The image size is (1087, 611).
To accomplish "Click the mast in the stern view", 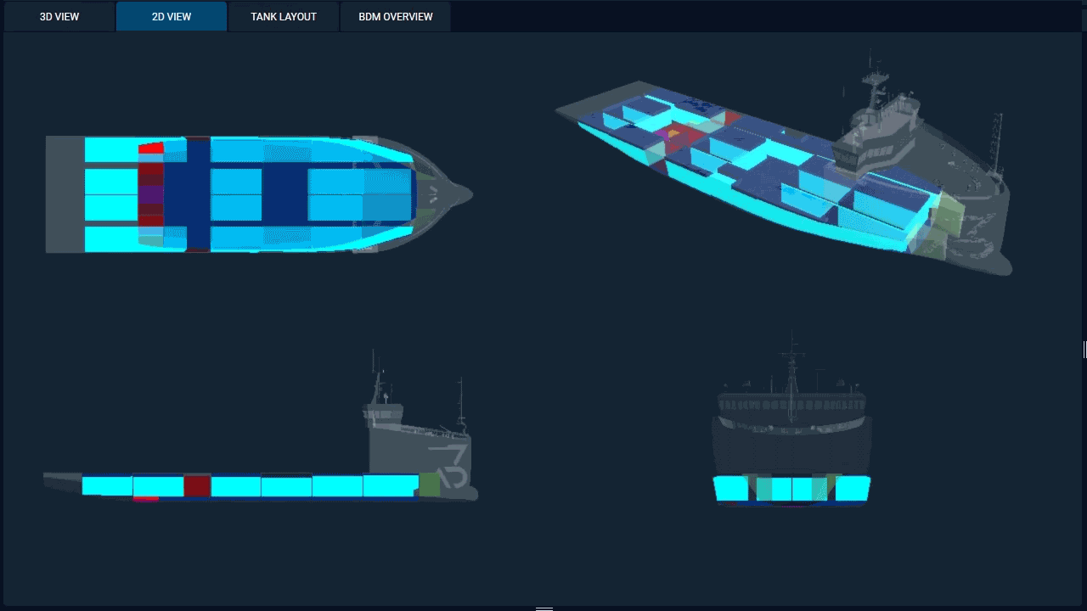I will pos(791,365).
